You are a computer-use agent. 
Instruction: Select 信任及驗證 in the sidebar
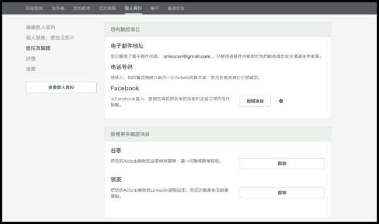tap(38, 48)
